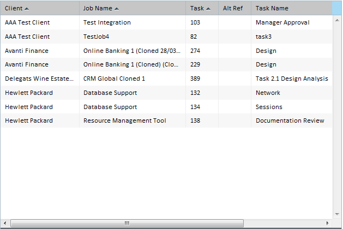Click the blue header corner cell
Viewport: 343px width, 229px height.
coord(337,8)
